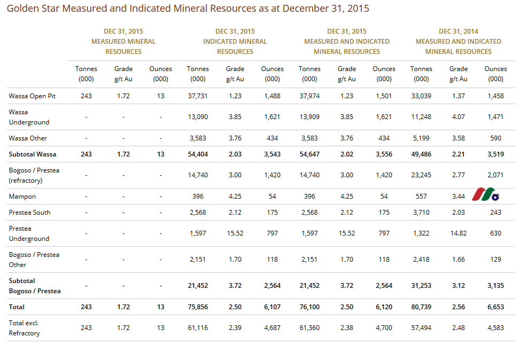Image resolution: width=520 pixels, height=345 pixels.
Task: Click the 76,100 tonnes cell
Action: coord(309,307)
